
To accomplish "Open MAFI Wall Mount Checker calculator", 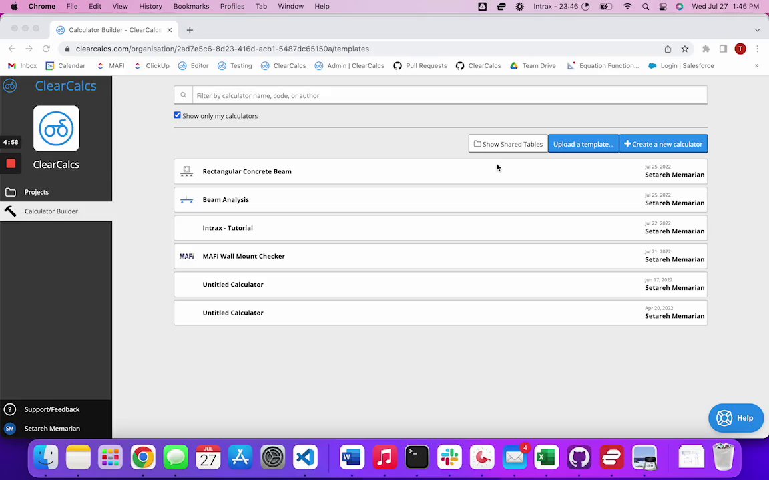I will pos(441,256).
